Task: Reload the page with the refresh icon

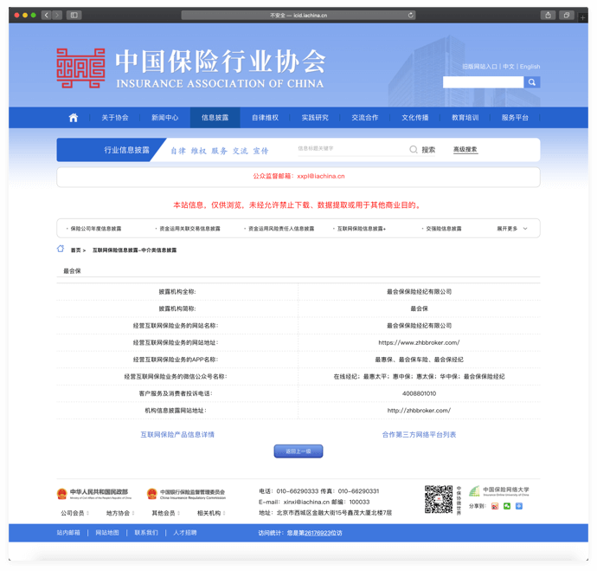Action: [411, 16]
